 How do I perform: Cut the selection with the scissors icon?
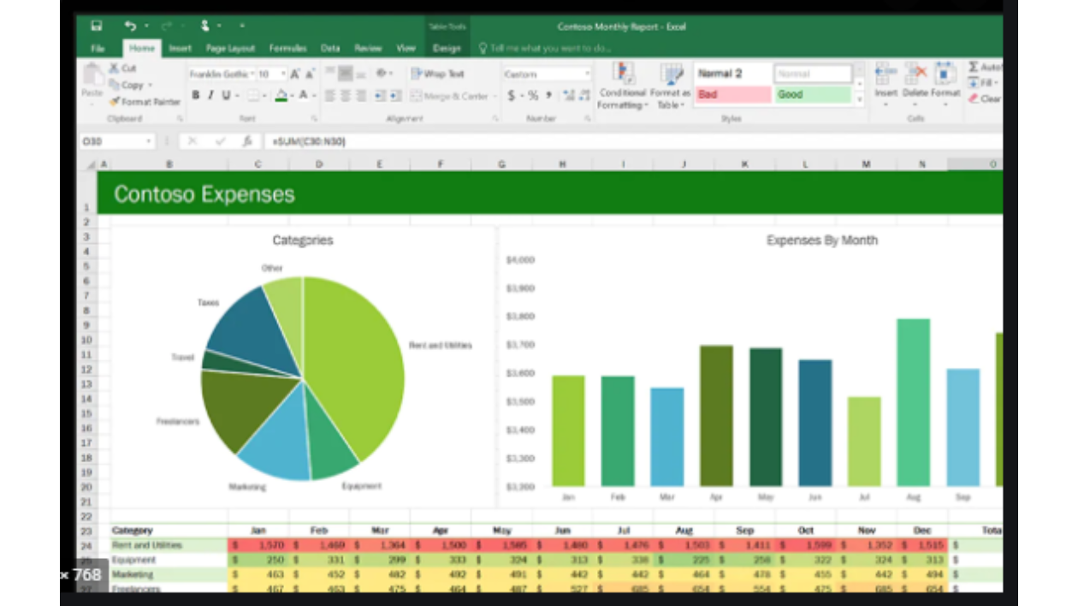[122, 68]
